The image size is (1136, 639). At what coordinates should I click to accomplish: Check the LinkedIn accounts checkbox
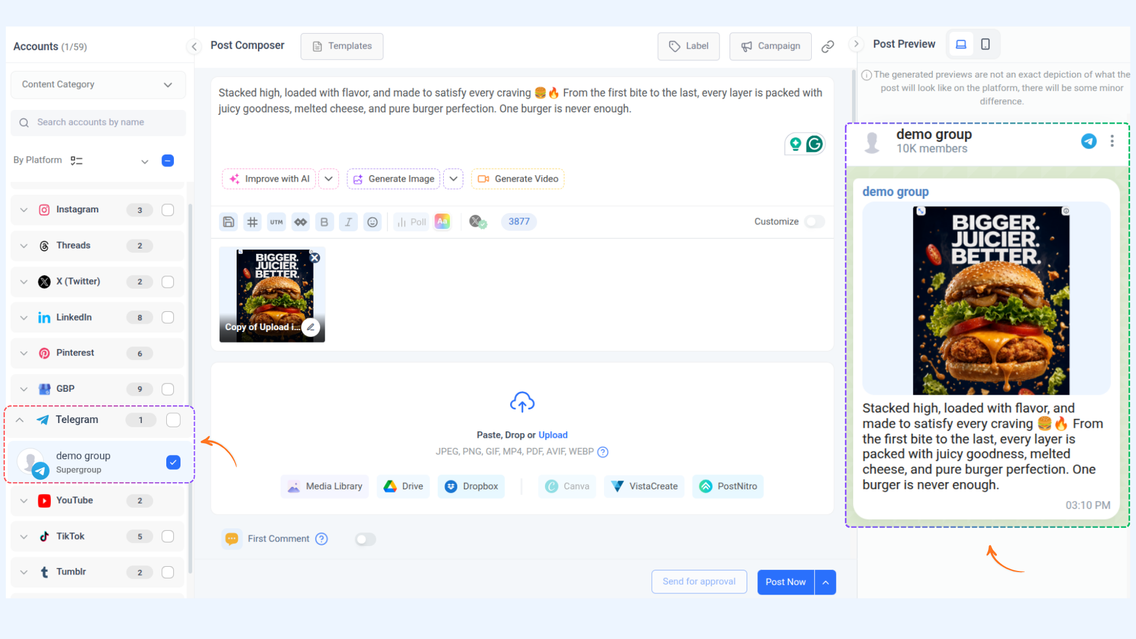[x=168, y=318]
